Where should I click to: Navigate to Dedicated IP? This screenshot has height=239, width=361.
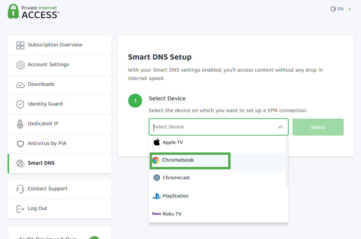tap(60, 124)
